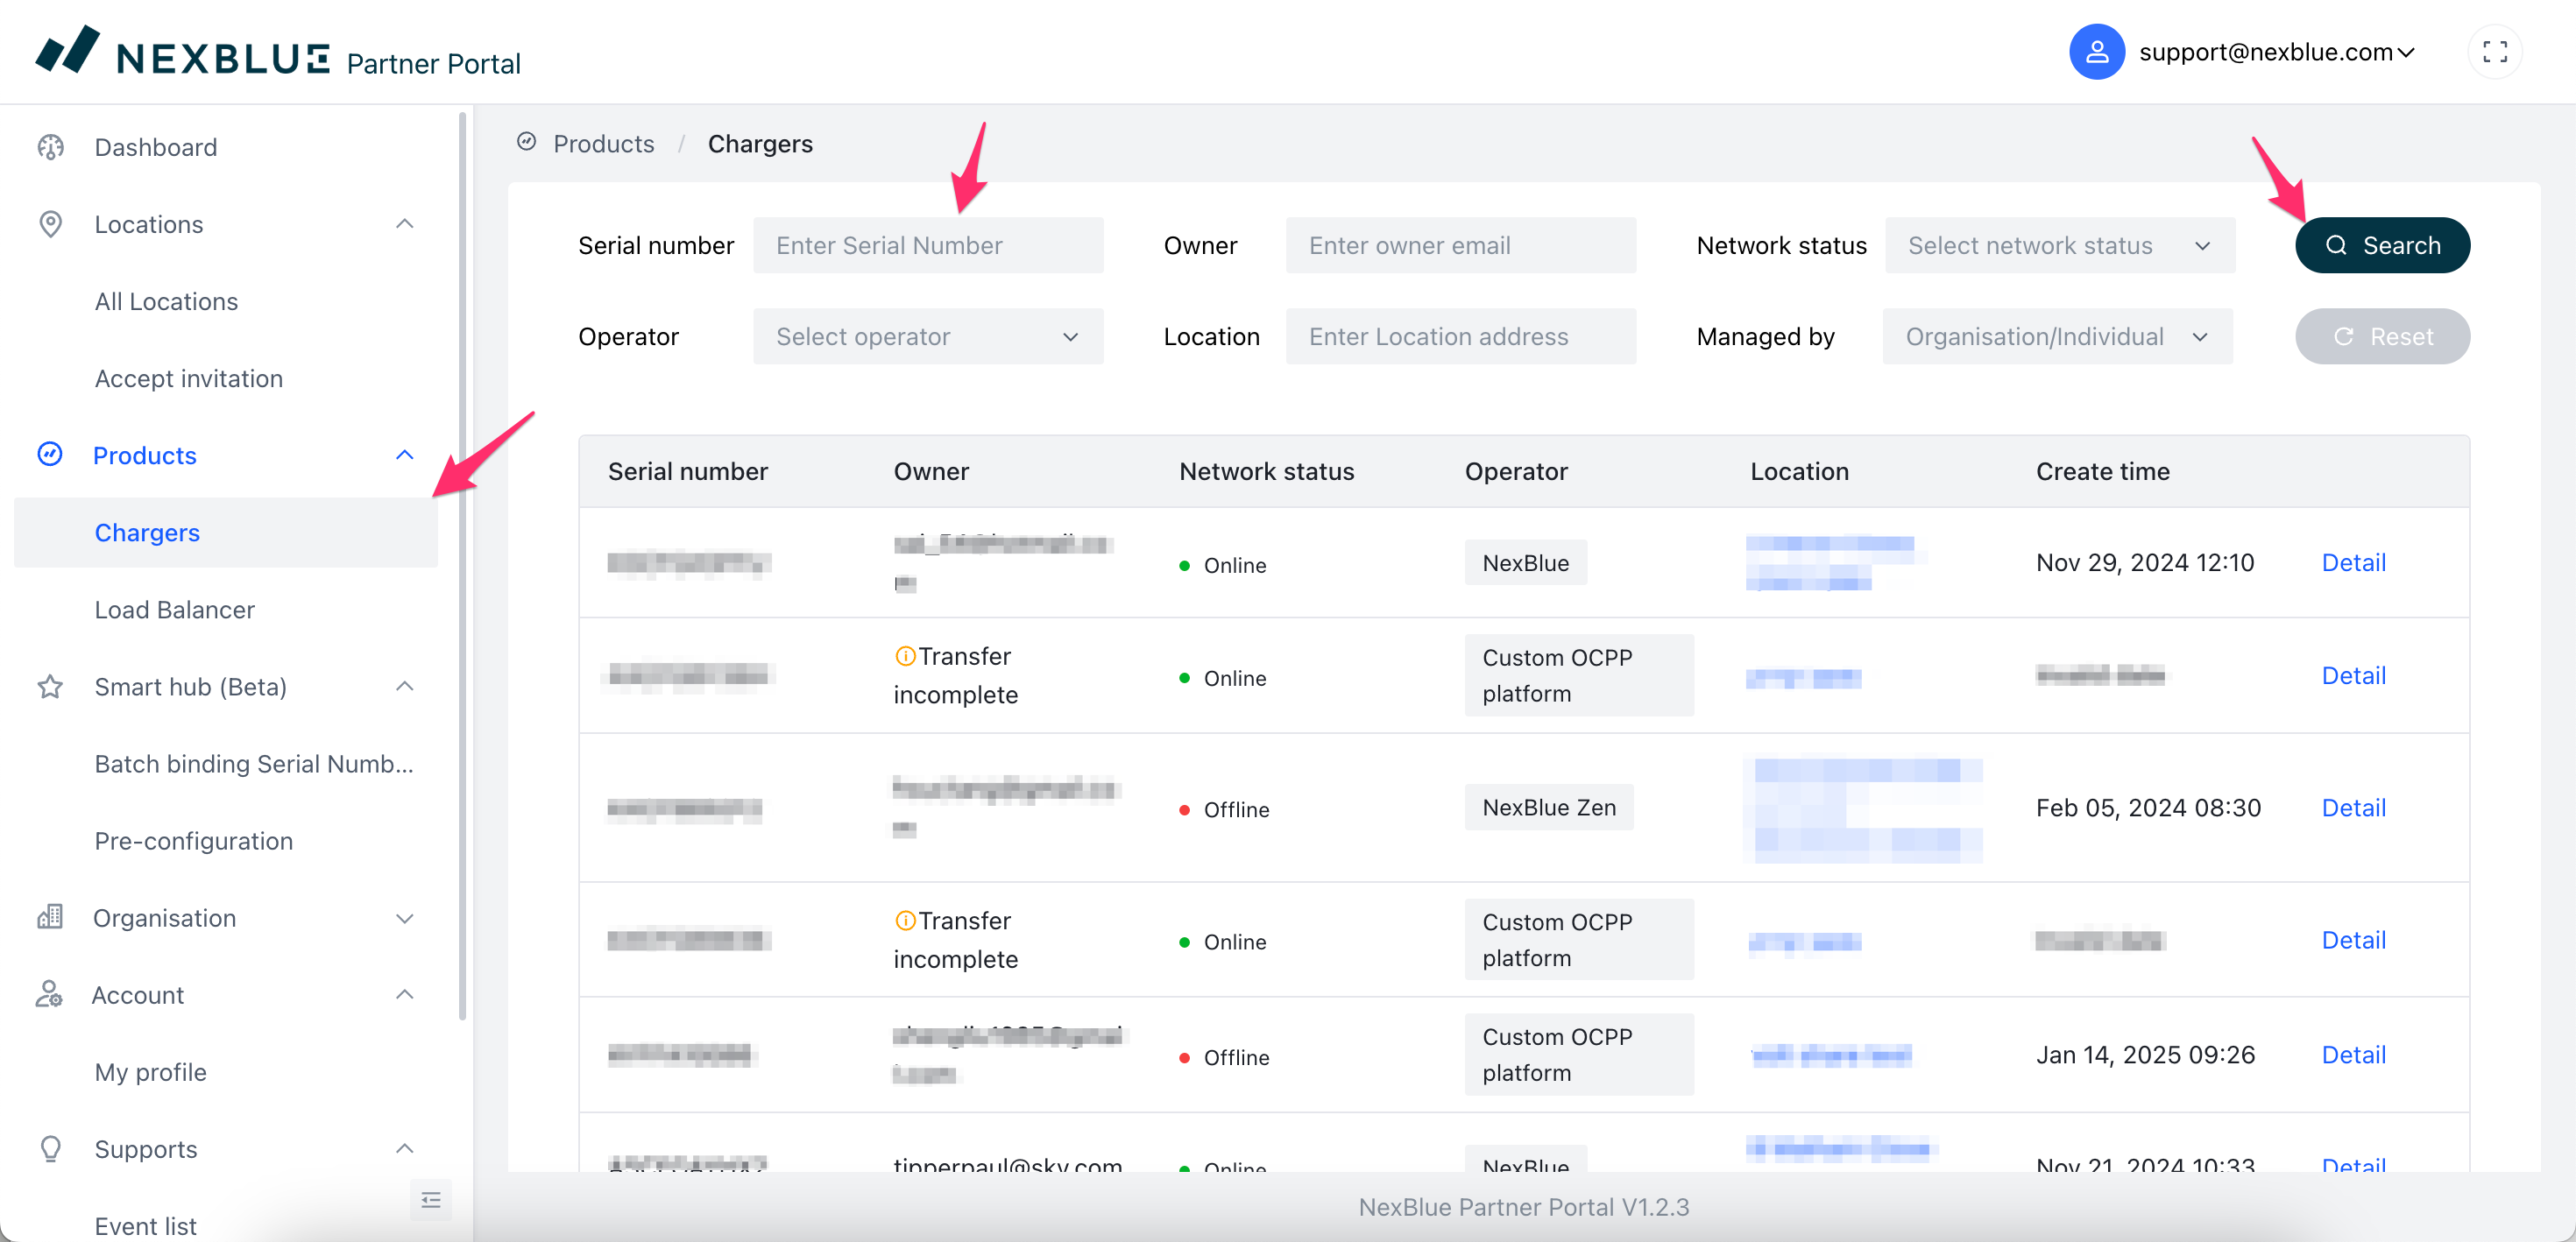Open Detail for Nov 29, 2024 charger
Viewport: 2576px width, 1242px height.
[2353, 562]
